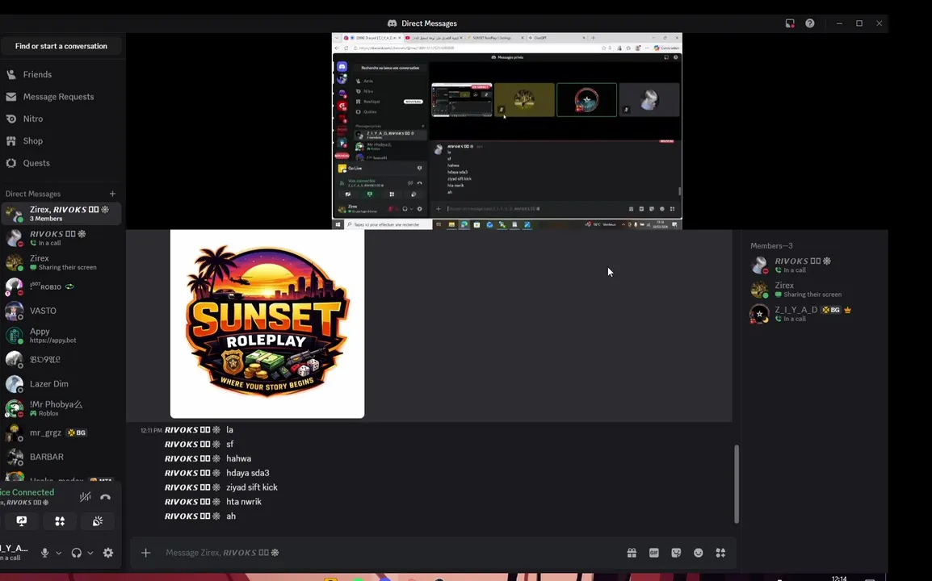The image size is (932, 581).
Task: Share your screen button
Action: tap(21, 521)
